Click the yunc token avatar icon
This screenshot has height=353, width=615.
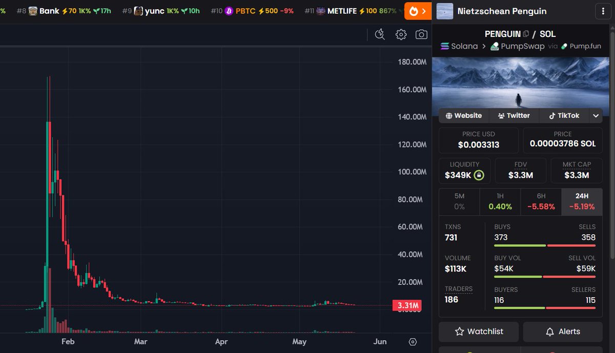point(138,11)
